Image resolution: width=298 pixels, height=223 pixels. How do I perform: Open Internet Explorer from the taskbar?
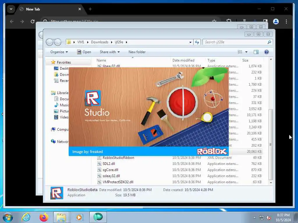coord(26,217)
